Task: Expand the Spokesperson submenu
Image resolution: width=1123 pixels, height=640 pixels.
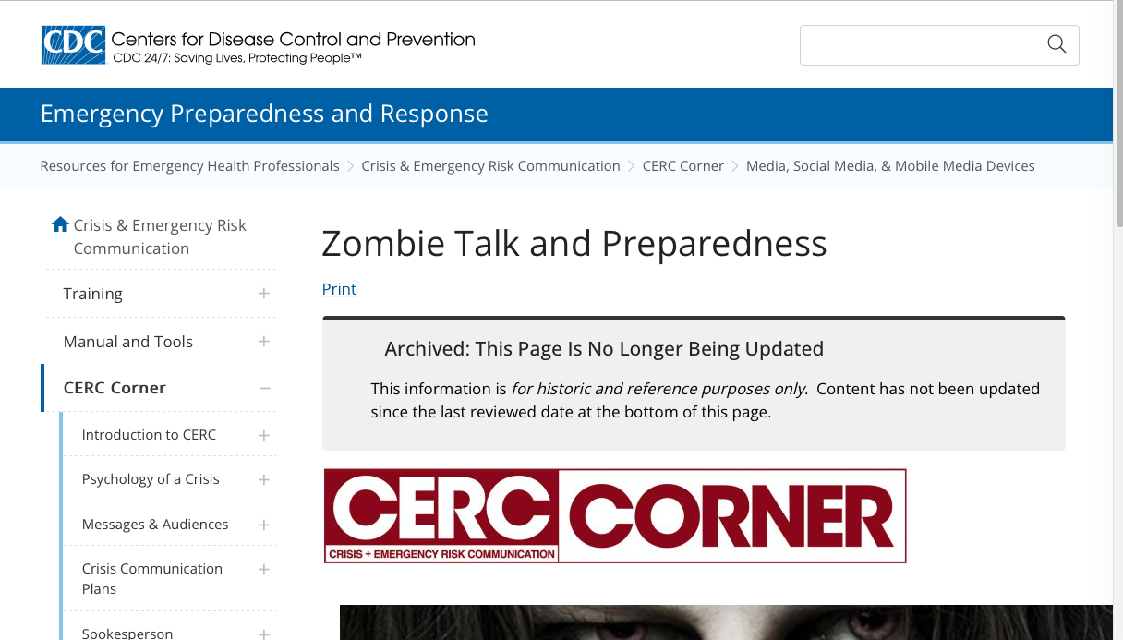Action: [264, 634]
